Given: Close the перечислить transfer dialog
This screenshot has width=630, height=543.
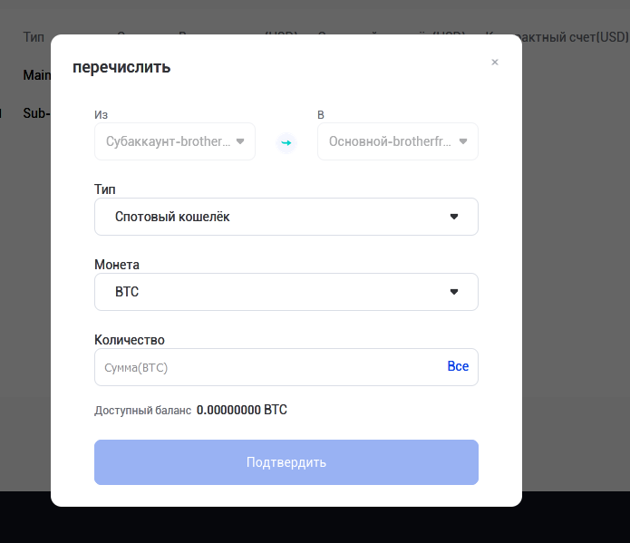Looking at the screenshot, I should coord(495,63).
